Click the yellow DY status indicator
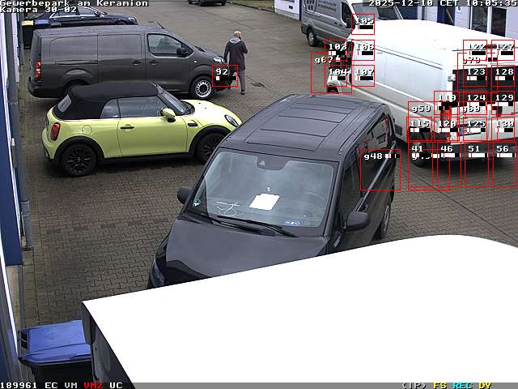This screenshot has height=389, width=518. (x=484, y=385)
